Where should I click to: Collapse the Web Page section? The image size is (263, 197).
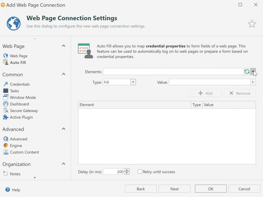click(x=63, y=46)
